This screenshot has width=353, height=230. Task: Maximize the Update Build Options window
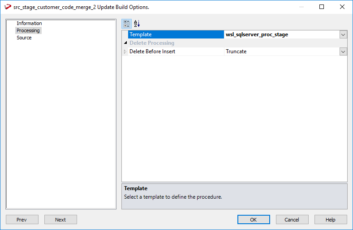point(322,7)
